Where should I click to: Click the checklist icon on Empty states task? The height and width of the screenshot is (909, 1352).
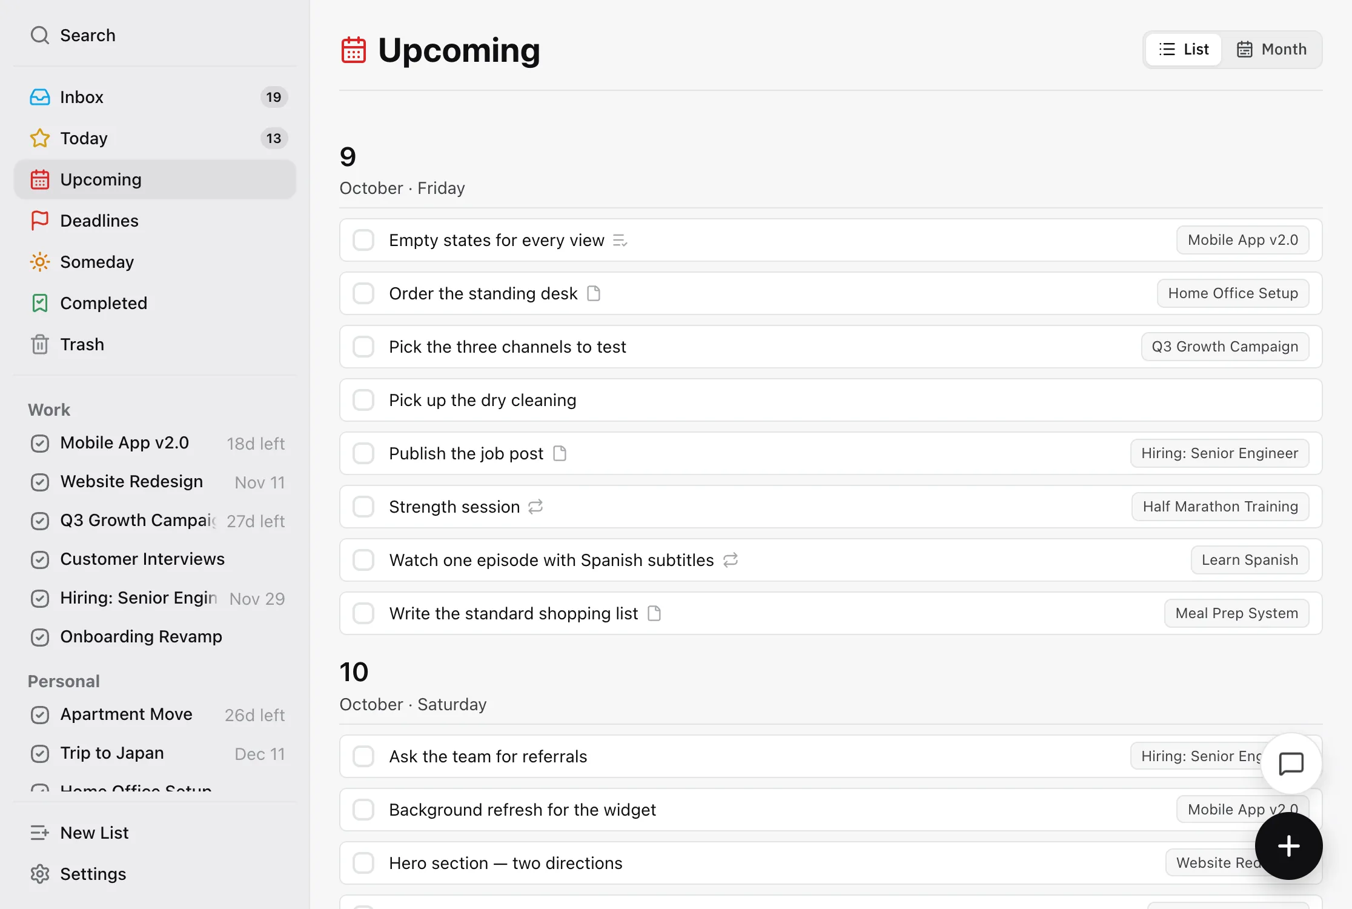(620, 241)
